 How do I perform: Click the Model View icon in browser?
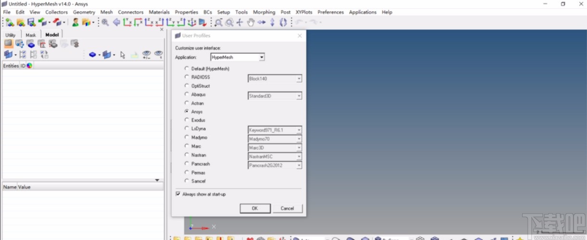point(8,44)
